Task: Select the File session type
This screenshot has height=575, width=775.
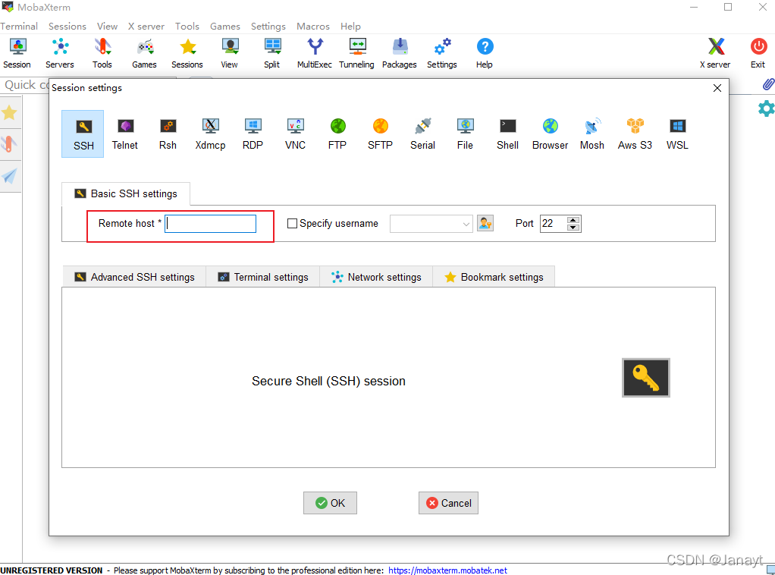Action: (465, 134)
